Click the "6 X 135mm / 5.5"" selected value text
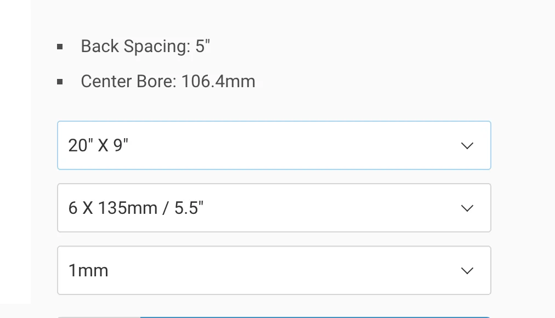Viewport: 555px width, 318px height. [x=136, y=208]
